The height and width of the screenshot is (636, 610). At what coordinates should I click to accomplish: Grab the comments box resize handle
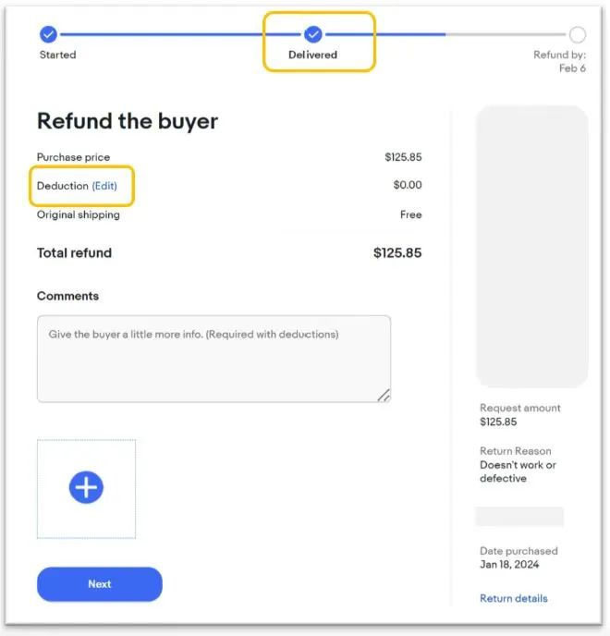(384, 395)
